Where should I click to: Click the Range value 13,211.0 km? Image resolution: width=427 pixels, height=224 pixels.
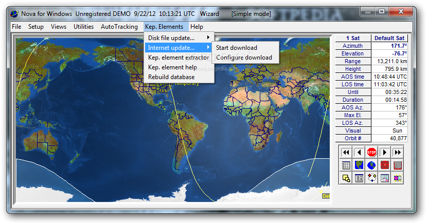click(389, 61)
